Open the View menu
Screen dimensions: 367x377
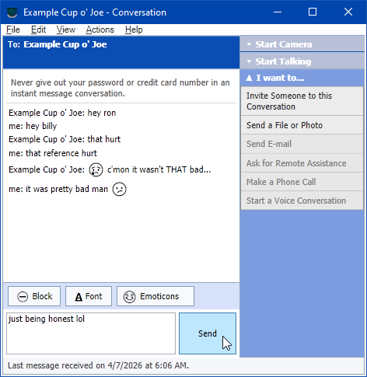66,30
